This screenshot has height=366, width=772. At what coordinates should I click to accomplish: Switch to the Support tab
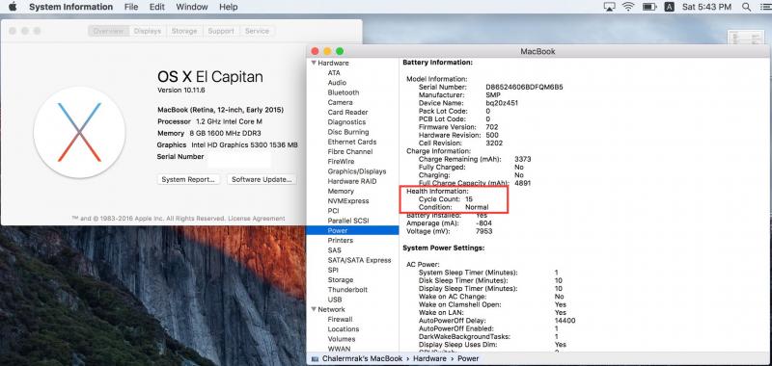point(221,31)
